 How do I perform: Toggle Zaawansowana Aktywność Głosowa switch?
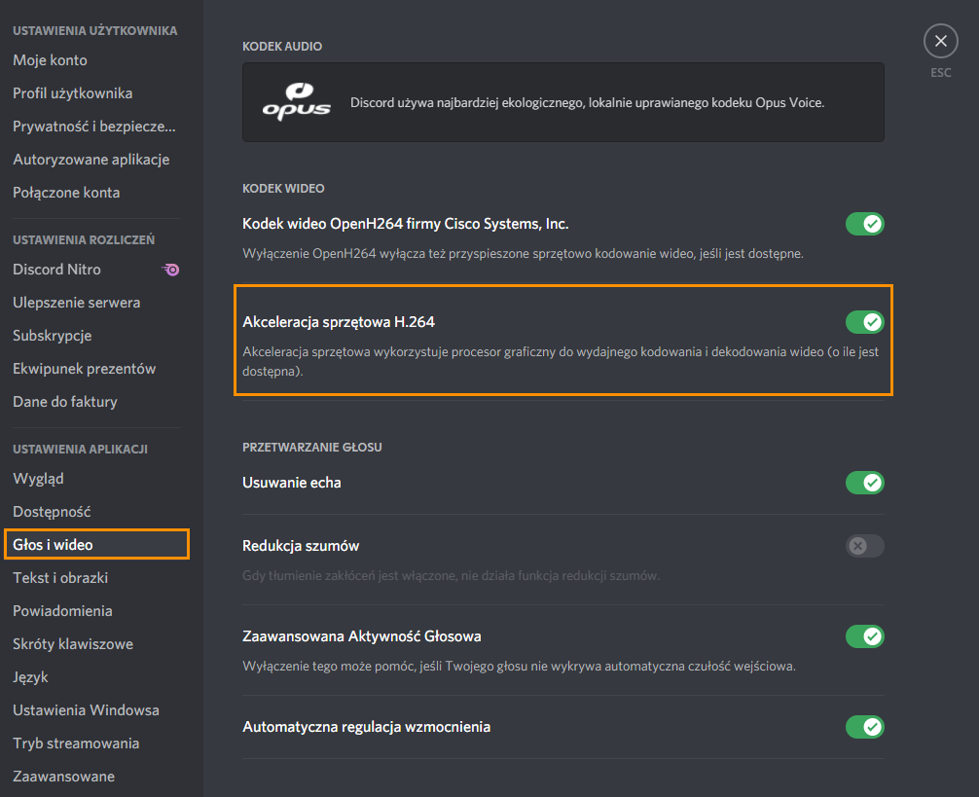coord(865,636)
